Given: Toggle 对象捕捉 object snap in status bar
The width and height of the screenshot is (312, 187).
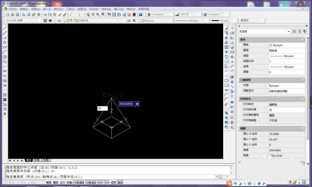Looking at the screenshot, I should [x=79, y=183].
